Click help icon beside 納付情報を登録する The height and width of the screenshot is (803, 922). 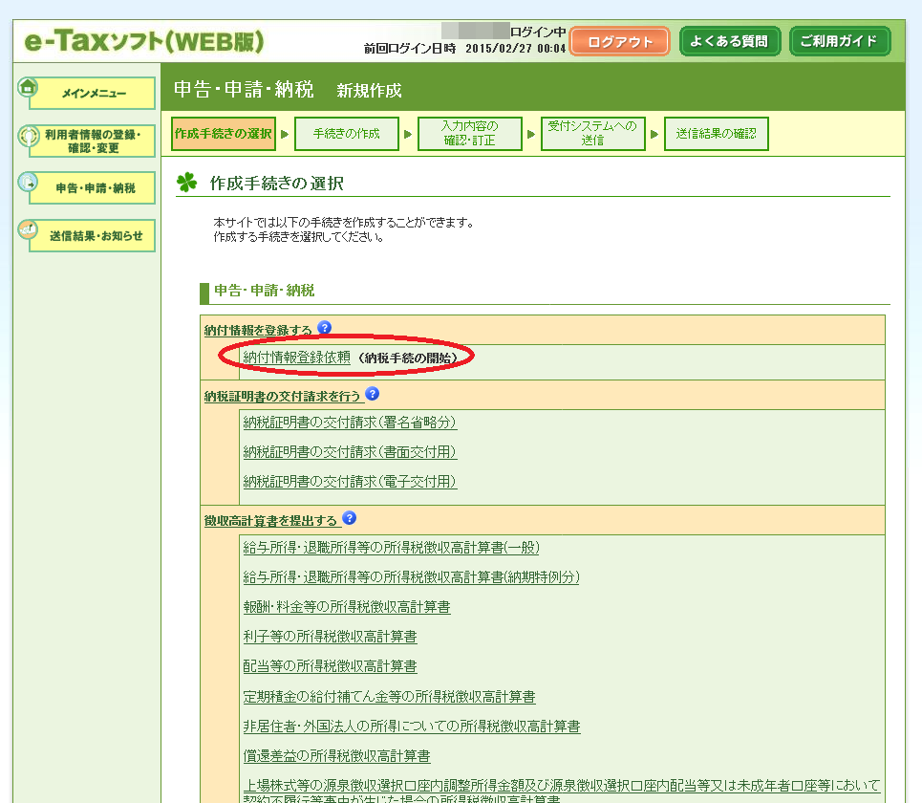(x=324, y=328)
